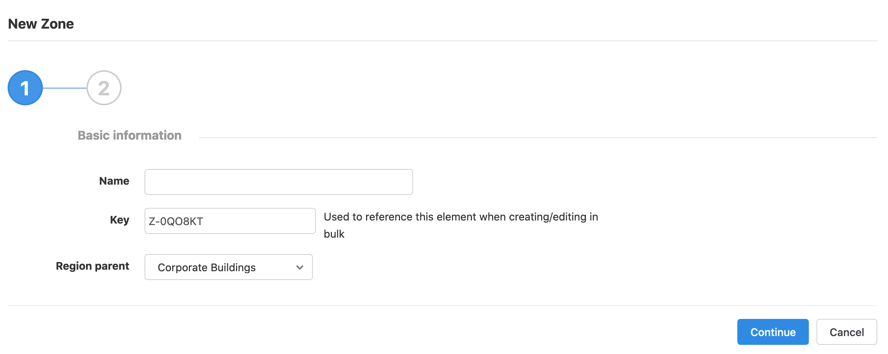Screen dimensions: 888x354
Task: Click the Key field label
Action: pos(119,220)
